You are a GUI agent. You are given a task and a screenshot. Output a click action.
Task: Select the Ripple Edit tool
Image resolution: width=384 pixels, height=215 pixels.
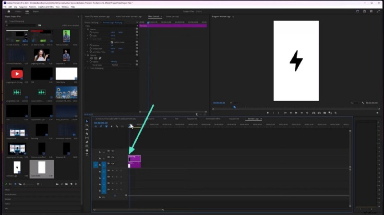pyautogui.click(x=87, y=129)
